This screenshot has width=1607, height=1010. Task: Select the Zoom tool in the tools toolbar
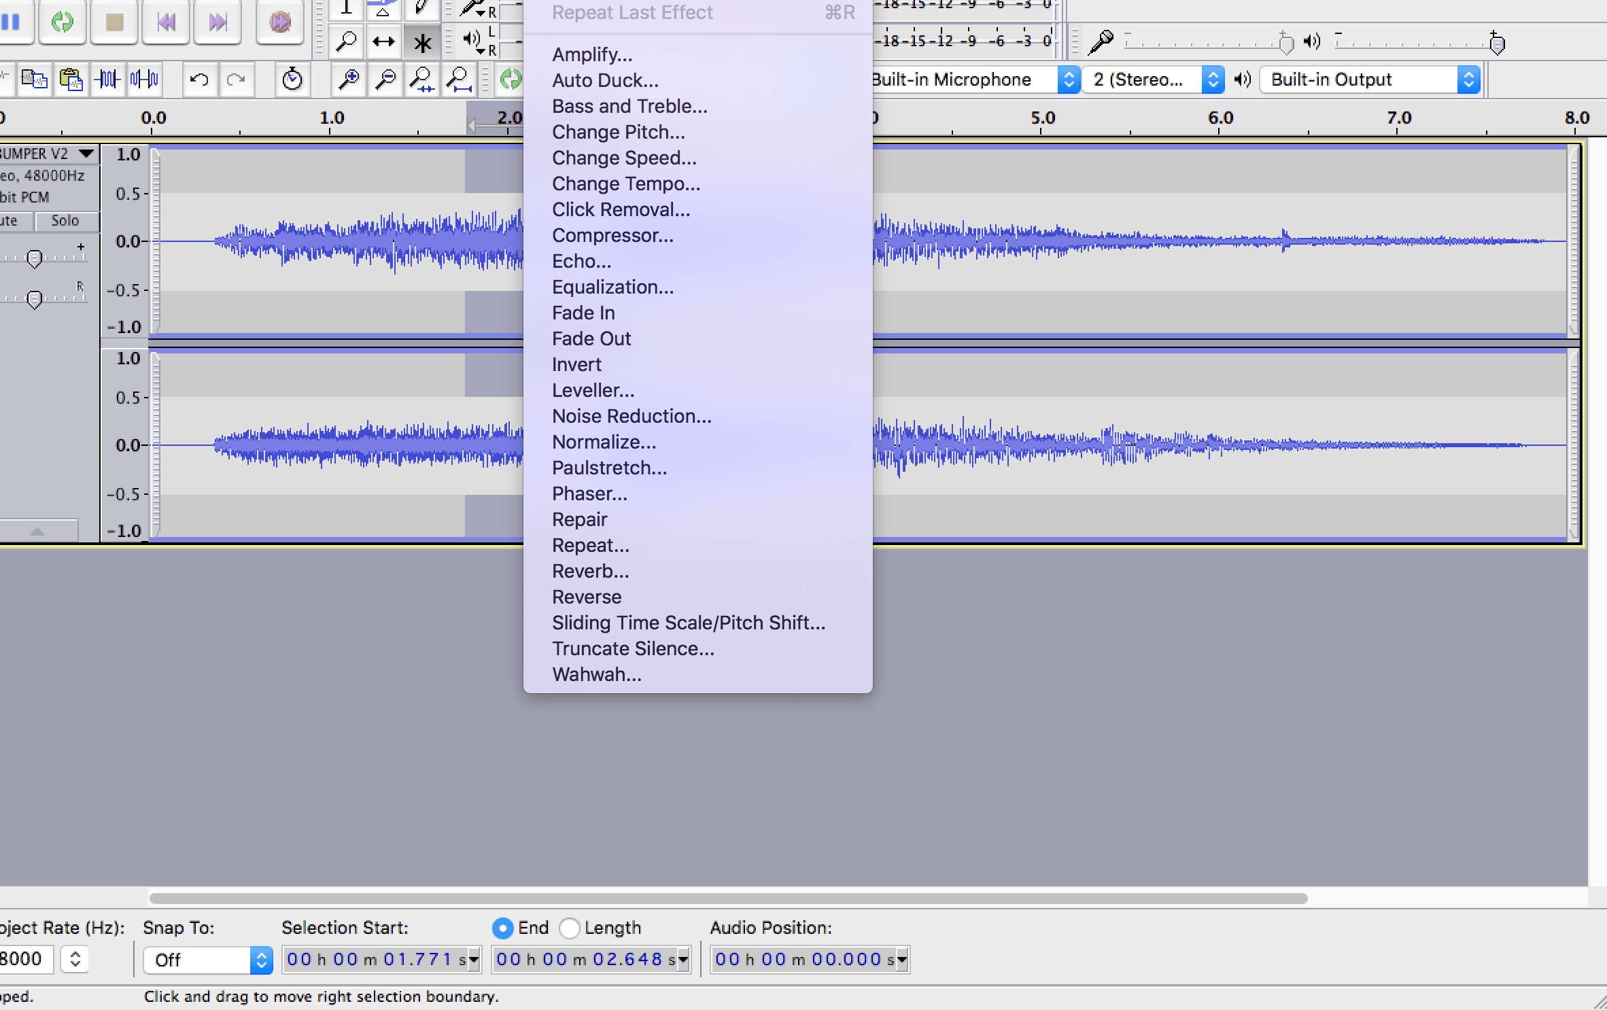pos(347,41)
